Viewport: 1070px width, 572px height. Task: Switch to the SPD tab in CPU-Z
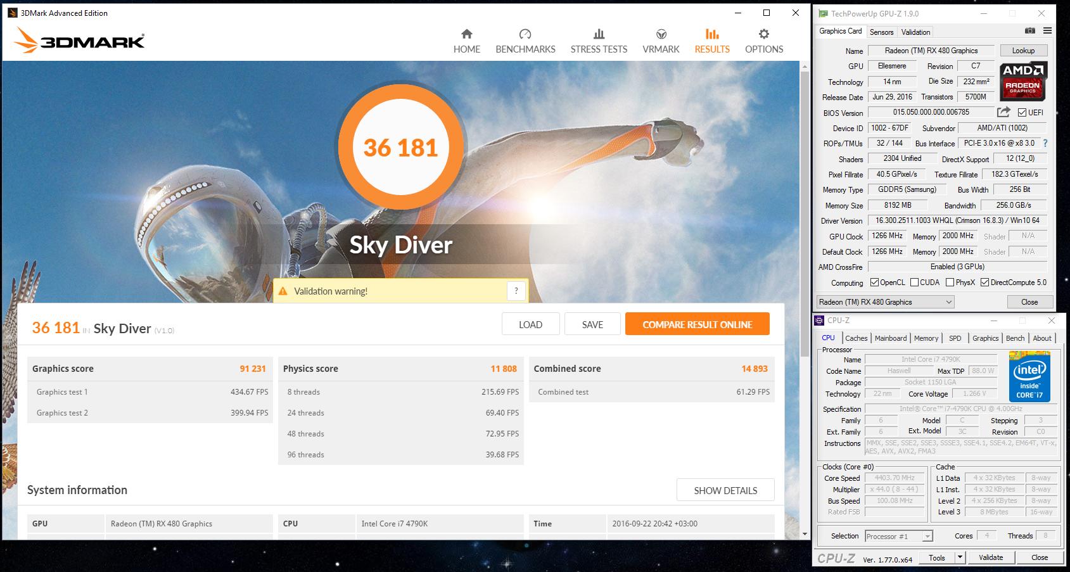tap(955, 338)
